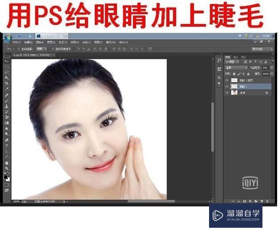Select the History Brush tool
Screen dimensions: 278x234
tap(7, 112)
